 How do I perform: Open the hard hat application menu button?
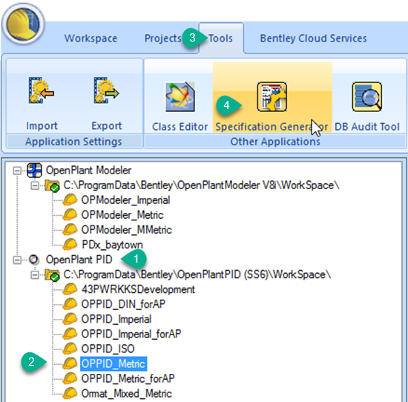coord(23,24)
